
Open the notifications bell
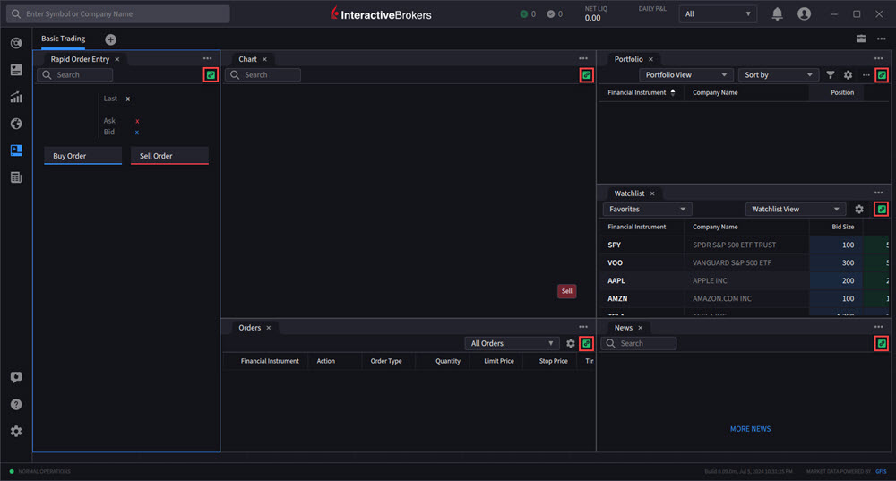click(777, 13)
